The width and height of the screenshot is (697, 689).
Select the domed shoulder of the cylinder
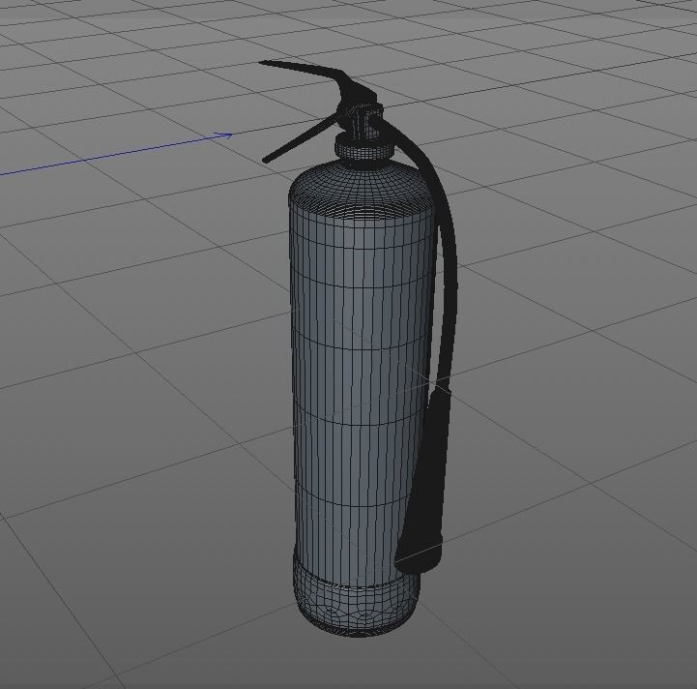click(x=361, y=188)
